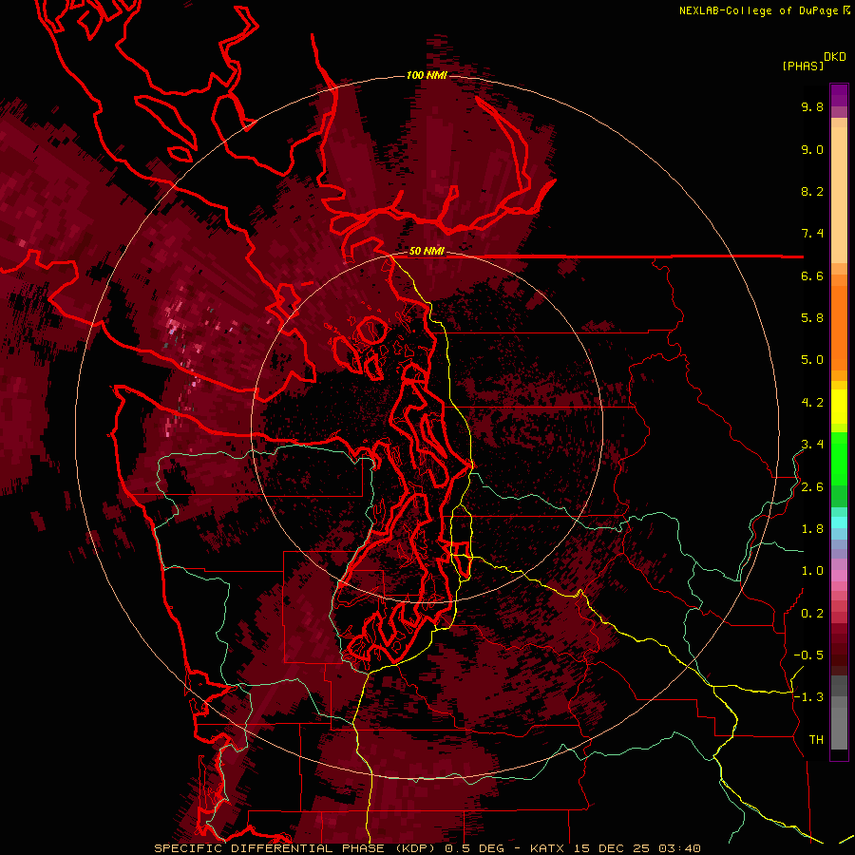This screenshot has height=855, width=855.
Task: Click the 9.0 value on the color scale
Action: pos(812,149)
